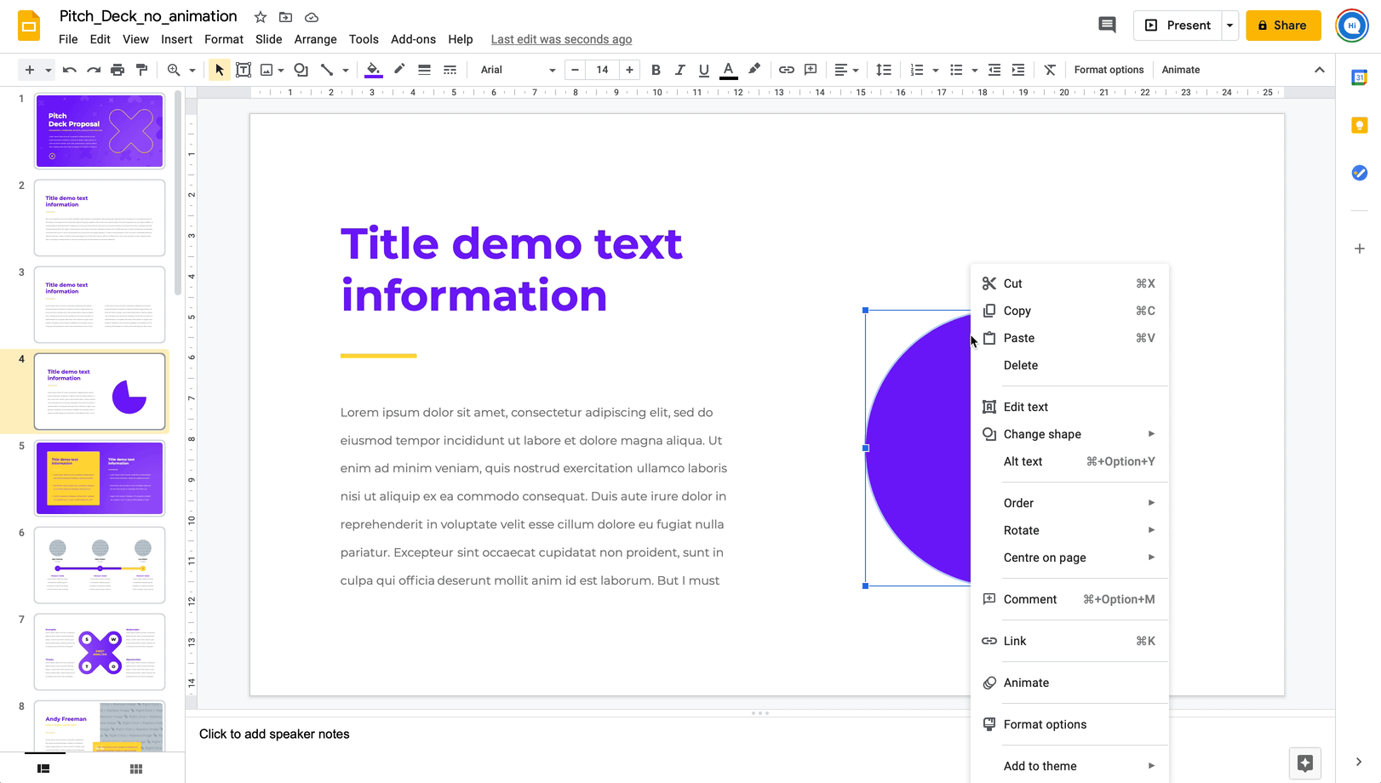
Task: Select slide 5 thumbnail
Action: pos(100,478)
